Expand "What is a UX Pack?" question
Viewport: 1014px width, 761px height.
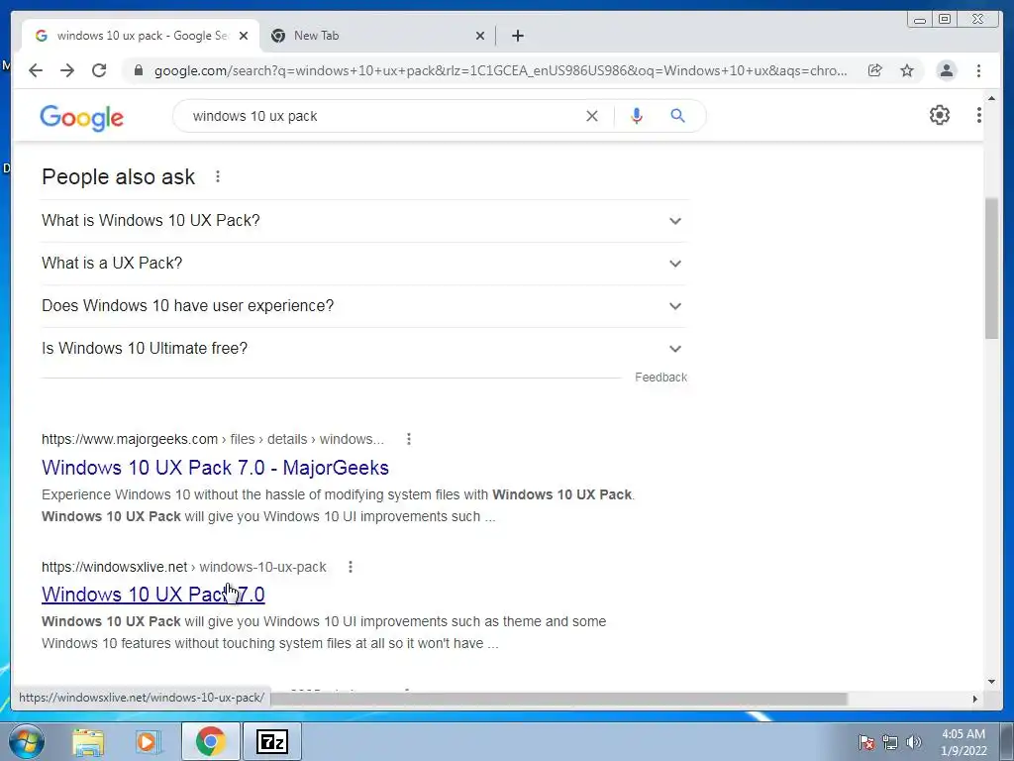click(363, 264)
